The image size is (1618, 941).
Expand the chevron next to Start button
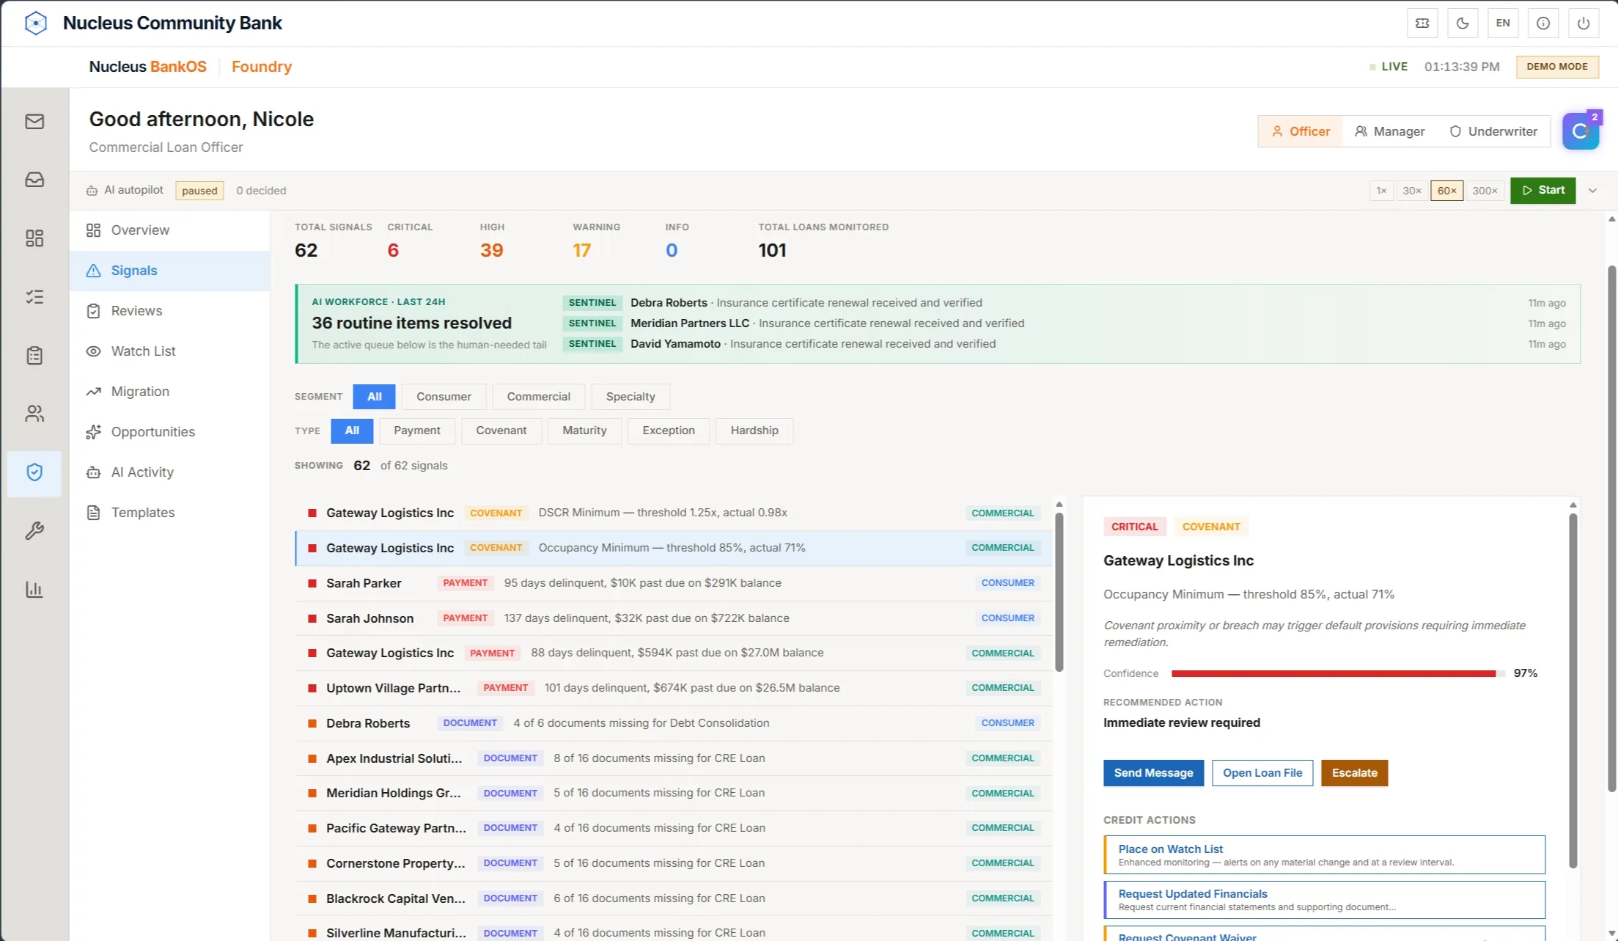[x=1592, y=191]
